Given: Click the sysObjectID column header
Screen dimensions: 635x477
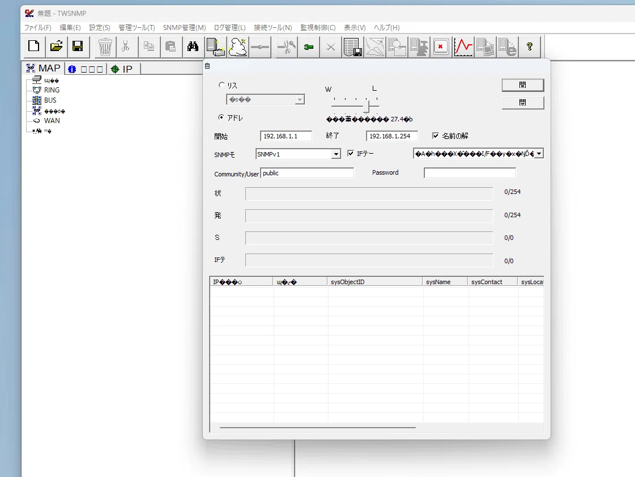Looking at the screenshot, I should point(374,282).
